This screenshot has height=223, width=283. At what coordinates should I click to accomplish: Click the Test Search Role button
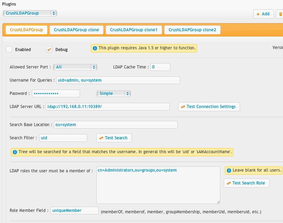pyautogui.click(x=247, y=183)
